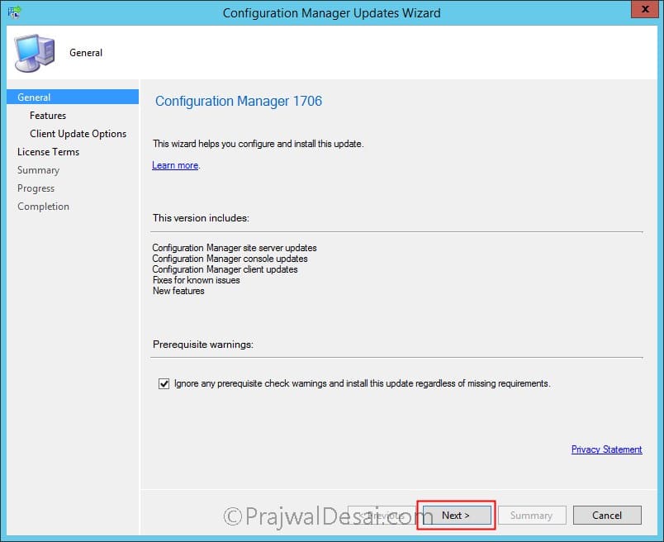664x542 pixels.
Task: Click 'Configuration Manager client updates' line
Action: pyautogui.click(x=225, y=269)
